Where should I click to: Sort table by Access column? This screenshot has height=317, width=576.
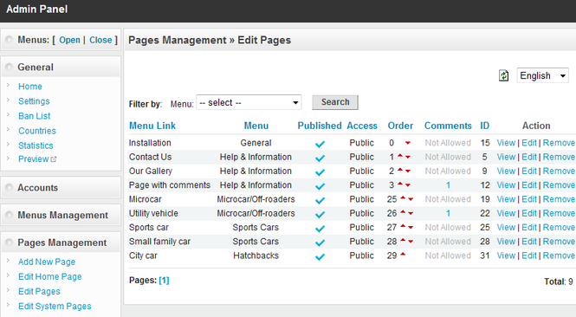click(x=362, y=126)
